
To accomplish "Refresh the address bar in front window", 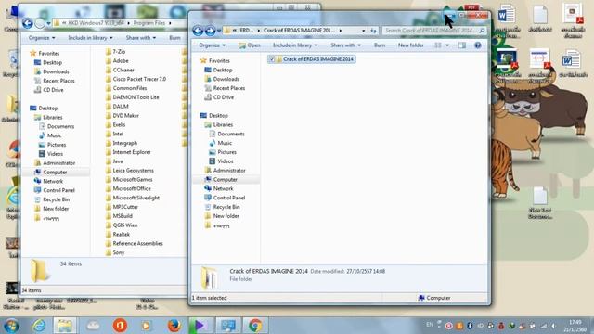I will [373, 31].
